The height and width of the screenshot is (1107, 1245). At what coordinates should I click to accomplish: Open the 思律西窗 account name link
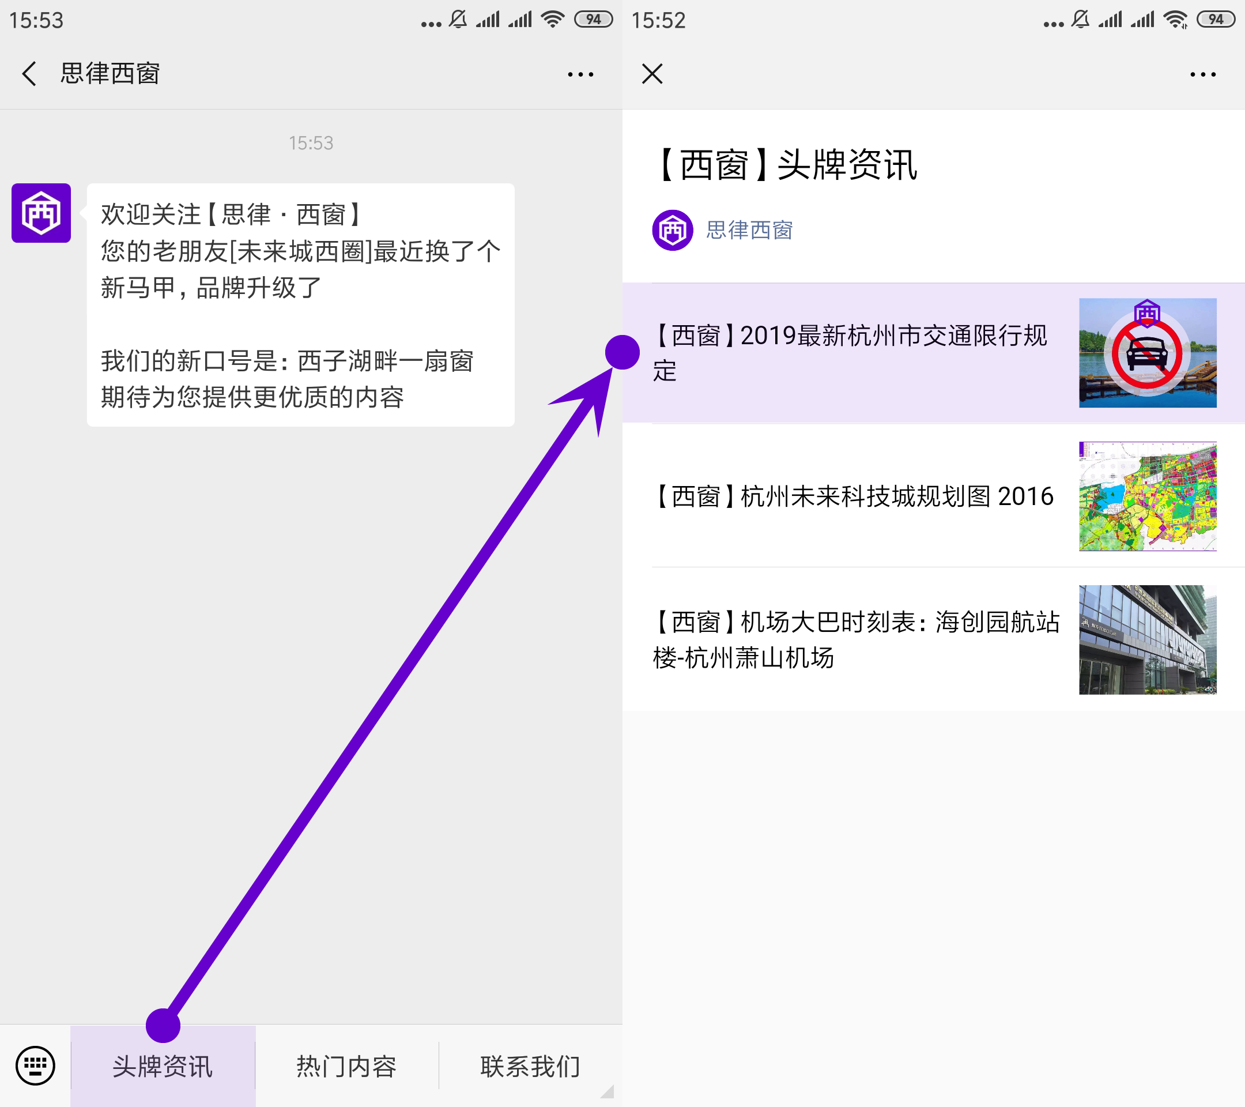[749, 229]
